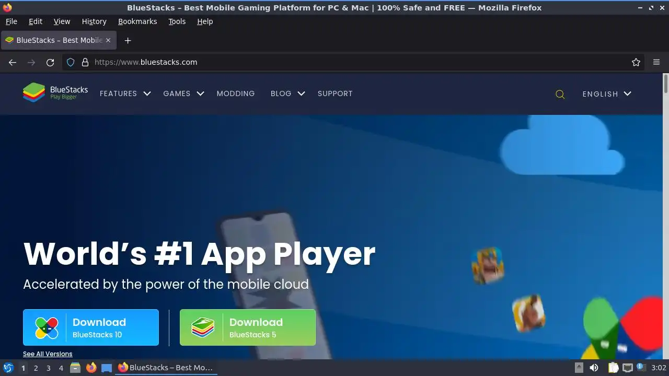The width and height of the screenshot is (669, 376).
Task: Open the network icon in the system tray
Action: click(628, 368)
